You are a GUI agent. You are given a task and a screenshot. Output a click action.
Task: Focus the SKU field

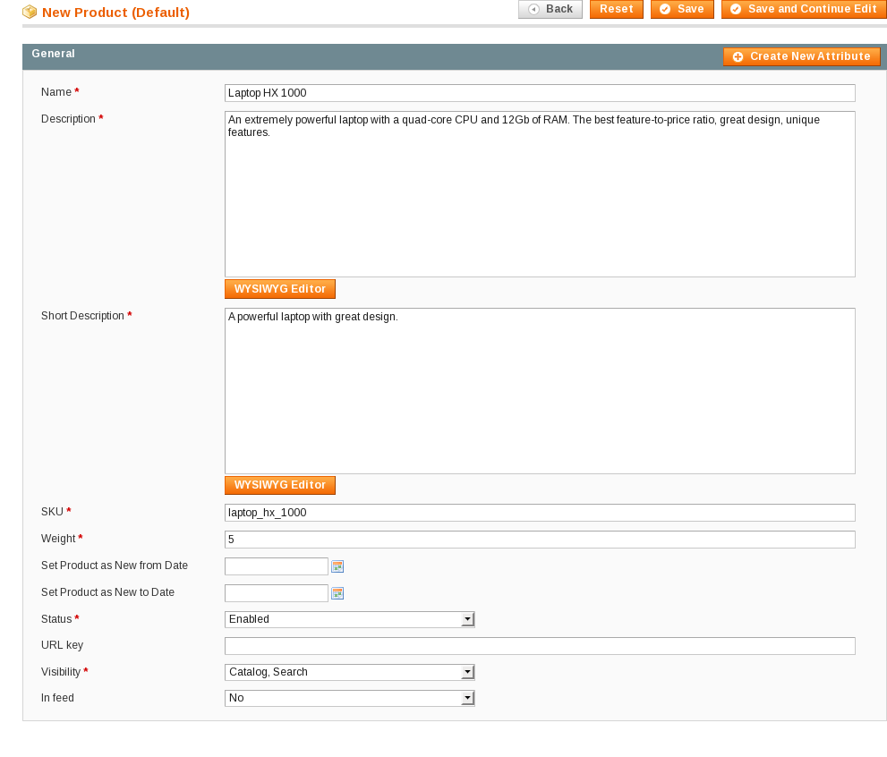pyautogui.click(x=540, y=513)
